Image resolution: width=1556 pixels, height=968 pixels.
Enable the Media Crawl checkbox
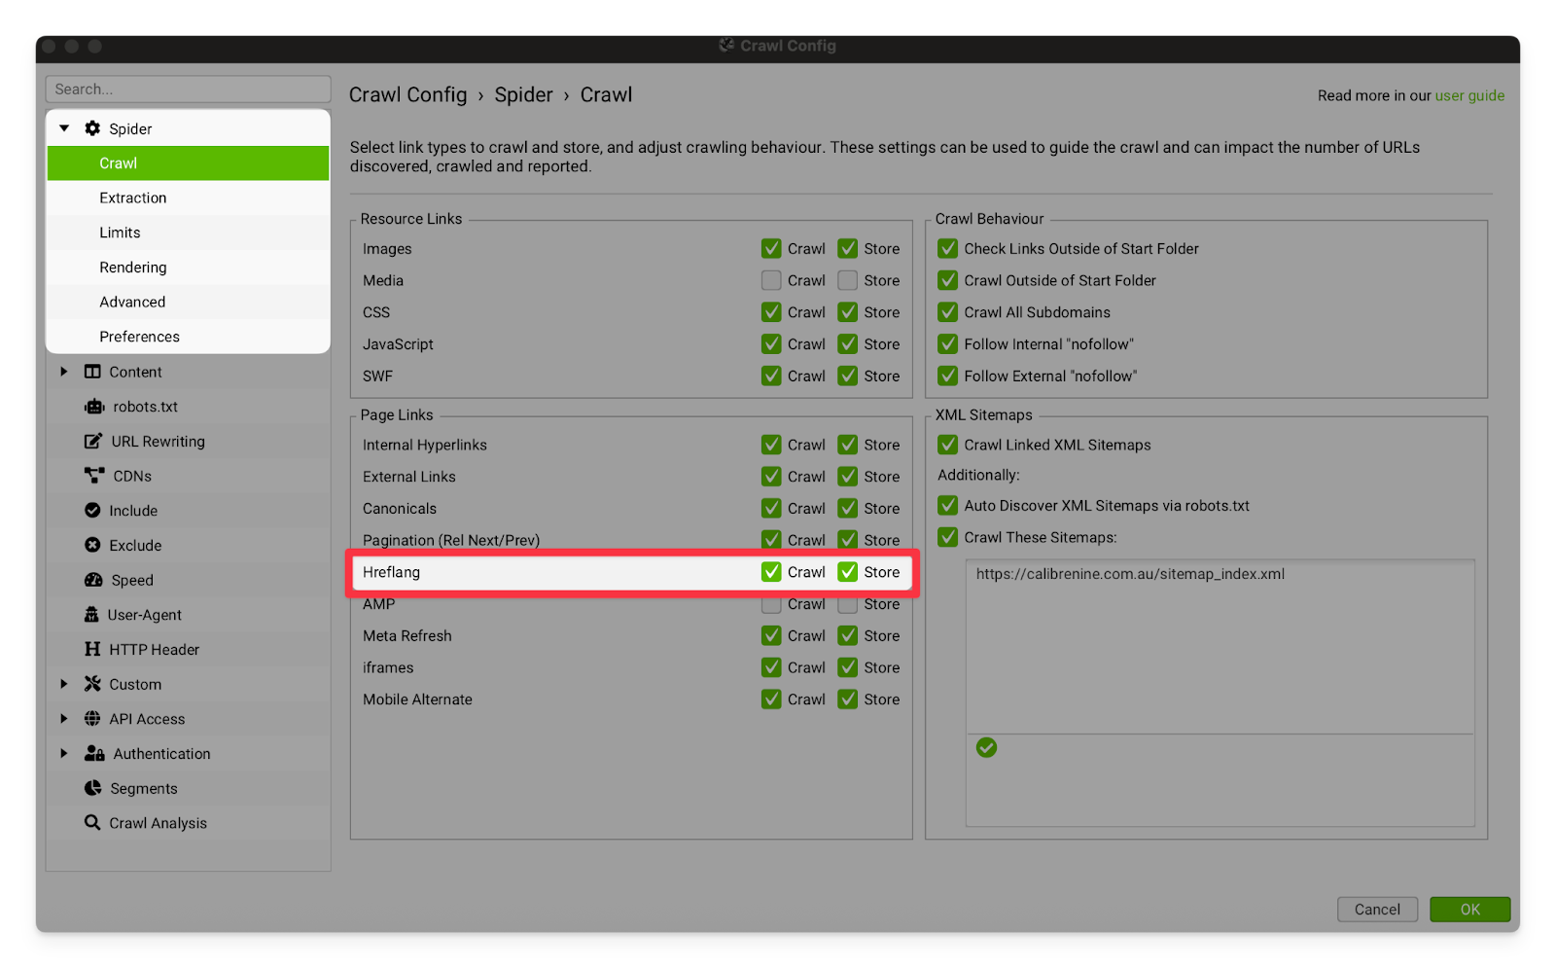pyautogui.click(x=771, y=280)
